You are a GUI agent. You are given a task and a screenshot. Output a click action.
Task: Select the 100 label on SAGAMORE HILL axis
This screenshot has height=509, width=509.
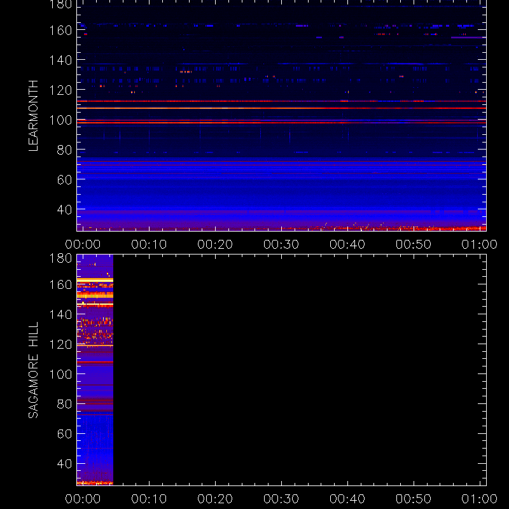60,374
